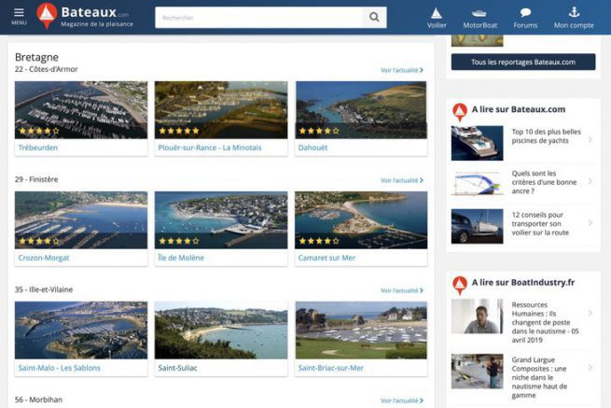Click the 29 - Finistère heading

point(36,179)
